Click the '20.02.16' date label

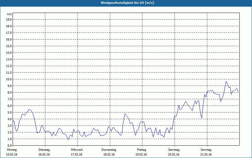click(174, 155)
